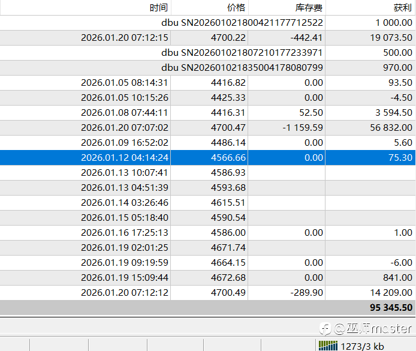Select the 2026.01.16 17:25:13 row
The width and height of the screenshot is (416, 351).
pos(208,233)
